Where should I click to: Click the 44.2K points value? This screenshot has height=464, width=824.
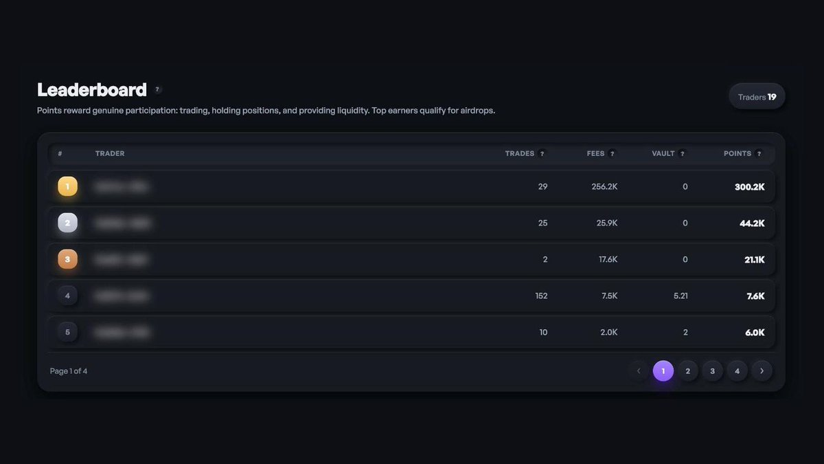752,223
